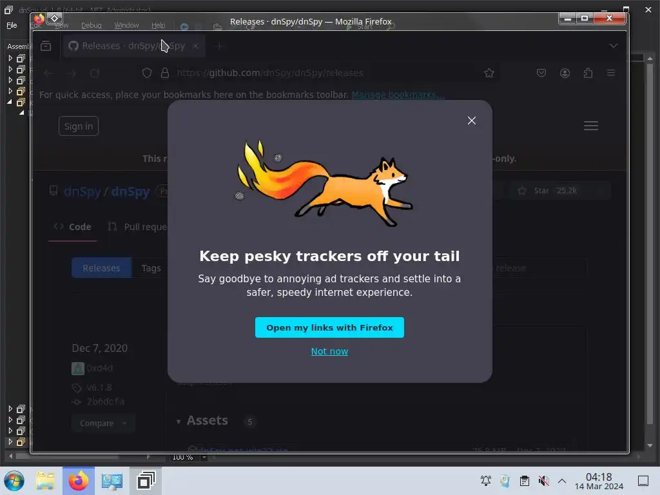This screenshot has height=495, width=660.
Task: Open the Help menu in dnSpy
Action: tap(159, 25)
